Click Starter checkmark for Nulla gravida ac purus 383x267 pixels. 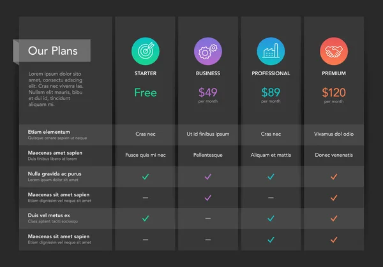click(146, 177)
